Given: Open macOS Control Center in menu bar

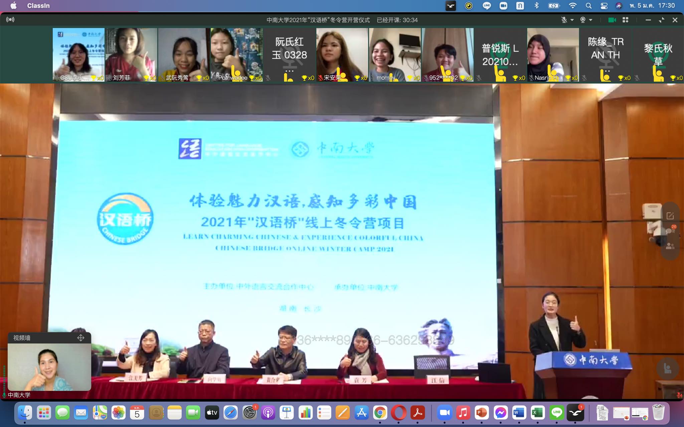Looking at the screenshot, I should click(x=604, y=6).
